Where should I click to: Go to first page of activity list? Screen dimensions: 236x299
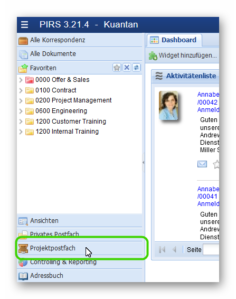click(x=162, y=249)
